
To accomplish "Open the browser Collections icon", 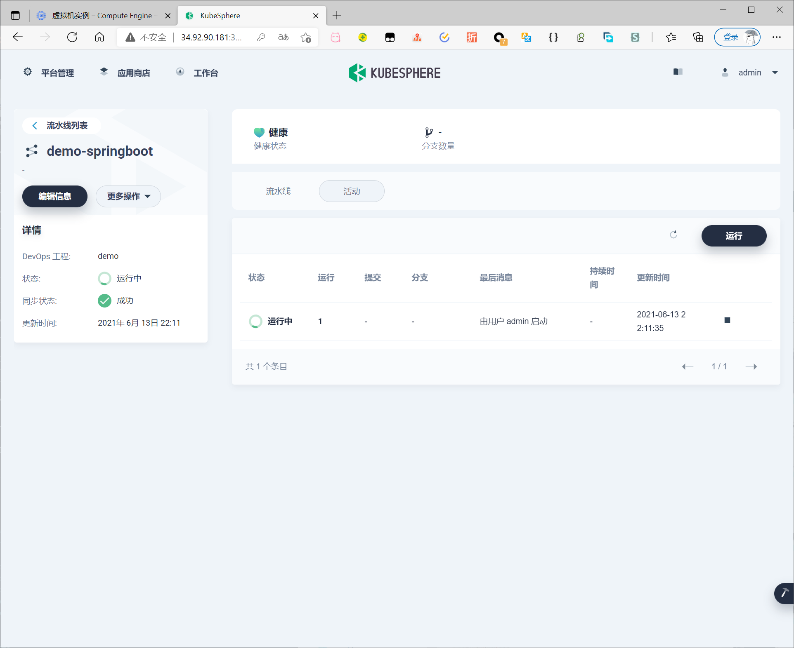I will coord(698,38).
